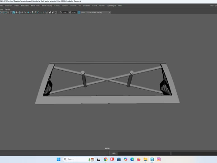This screenshot has width=217, height=163.
Task: Click the gamma reset icon
Action: click(70, 12)
